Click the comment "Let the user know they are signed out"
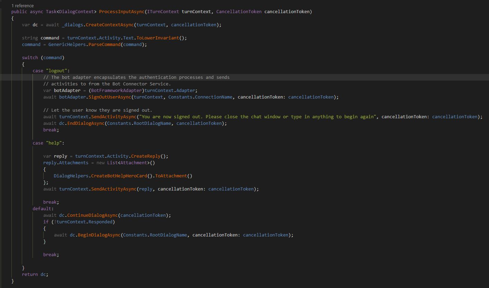 98,110
